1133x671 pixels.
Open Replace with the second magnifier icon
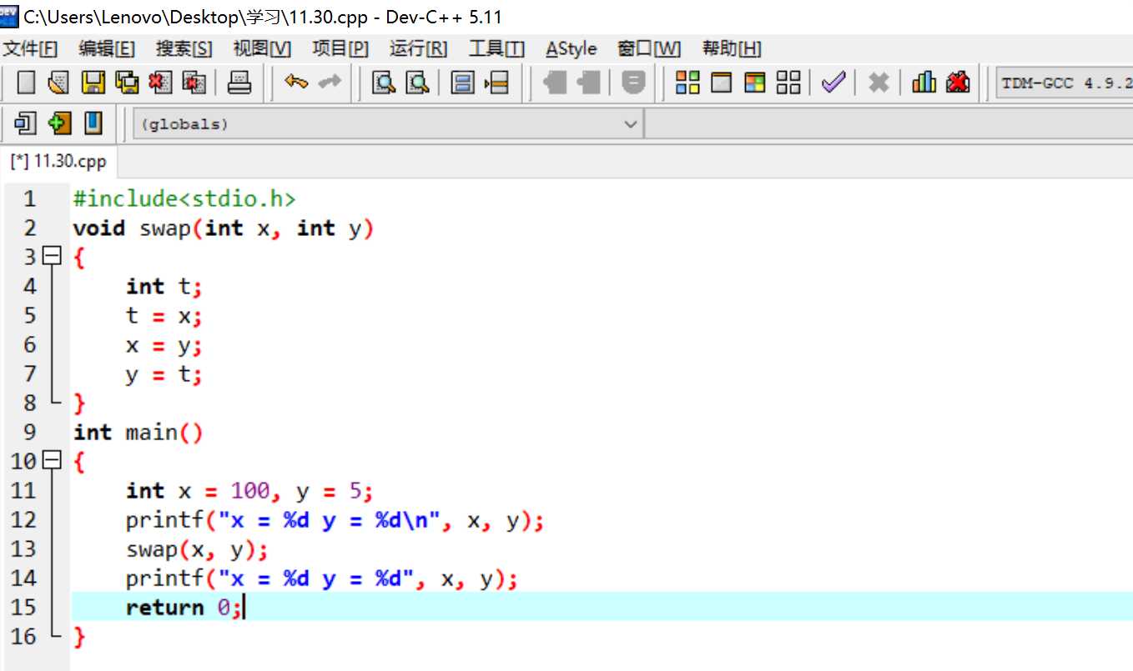[417, 83]
